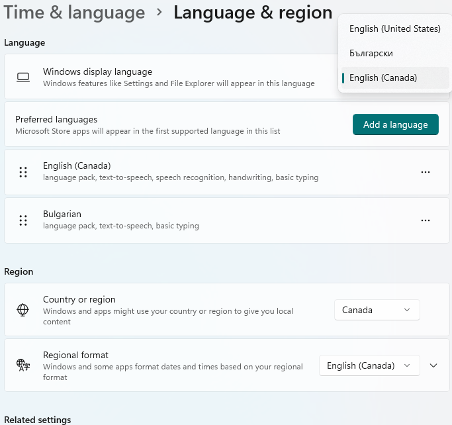Click the Related settings heading
The height and width of the screenshot is (425, 452).
[38, 420]
